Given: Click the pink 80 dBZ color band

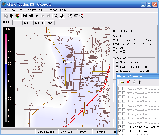Looking at the screenshot, I should (x=6, y=37).
